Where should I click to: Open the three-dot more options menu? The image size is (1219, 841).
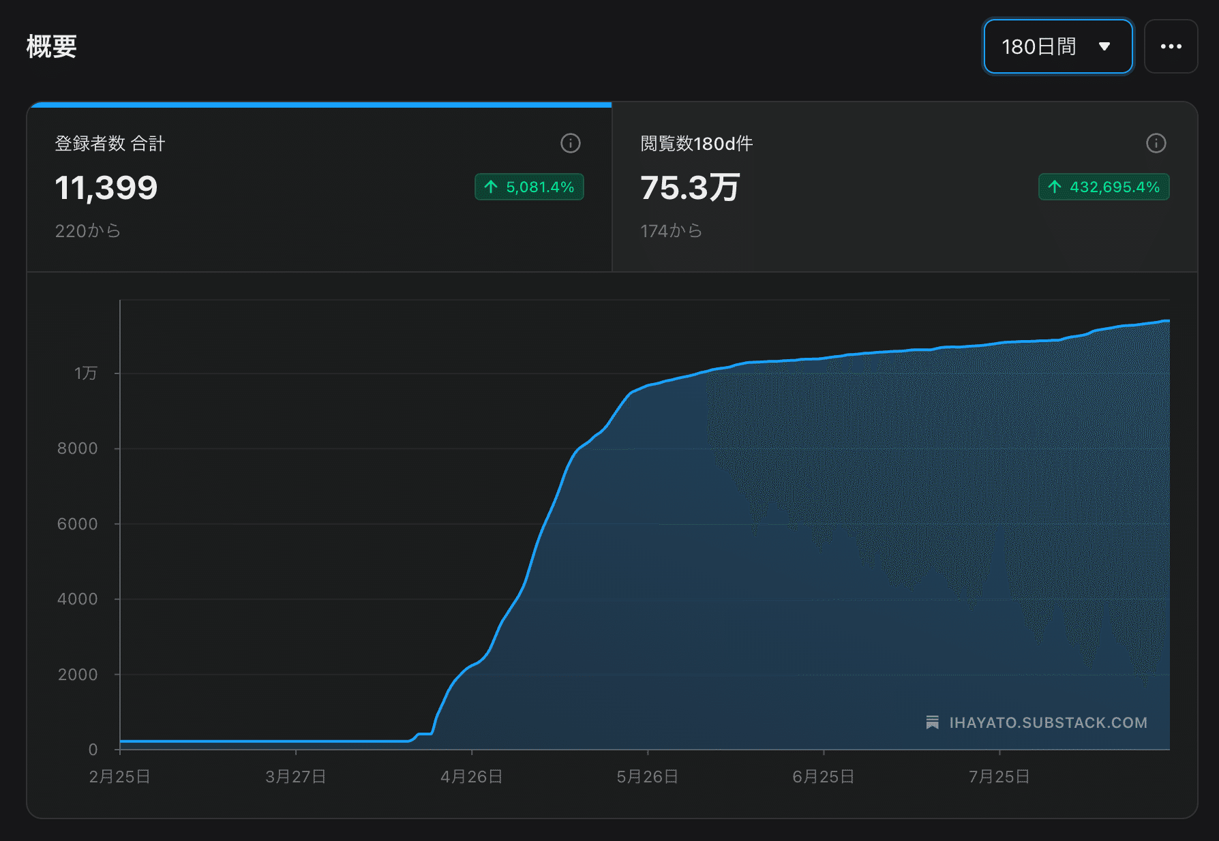point(1171,46)
